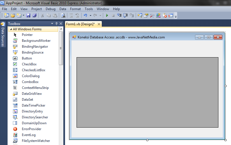Open the Data menu

tap(63, 9)
